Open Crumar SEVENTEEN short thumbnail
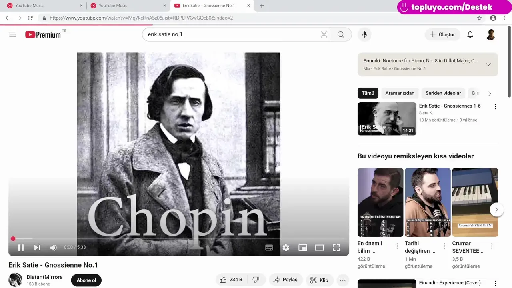The height and width of the screenshot is (288, 512). tap(475, 202)
